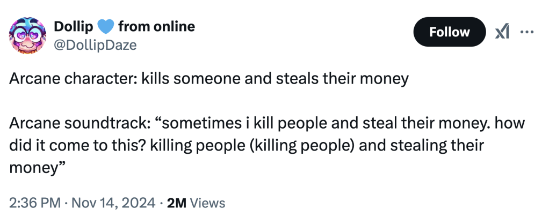The width and height of the screenshot is (549, 224).
Task: Click the Nov 14, 2024 date
Action: coord(109,203)
